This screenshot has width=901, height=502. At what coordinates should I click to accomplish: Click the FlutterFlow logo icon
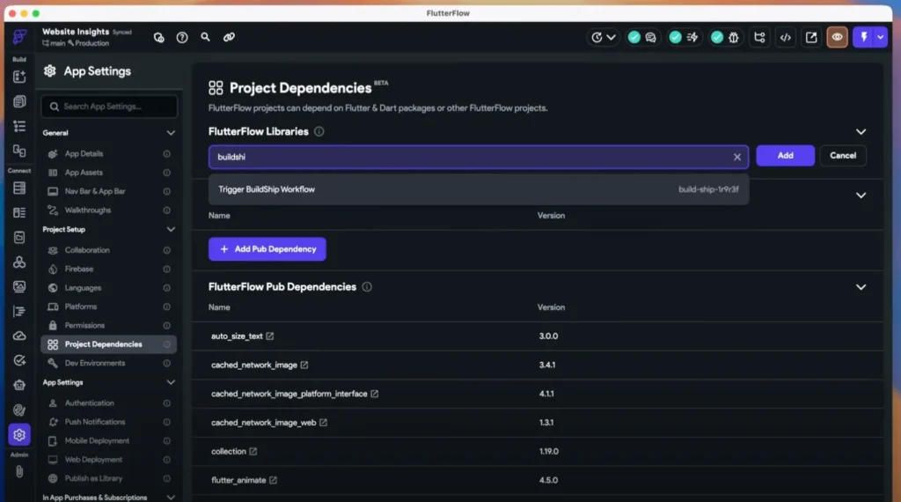(x=19, y=37)
